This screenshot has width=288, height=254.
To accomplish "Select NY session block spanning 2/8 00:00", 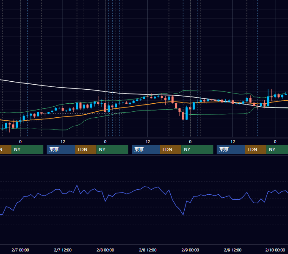I will (x=112, y=149).
